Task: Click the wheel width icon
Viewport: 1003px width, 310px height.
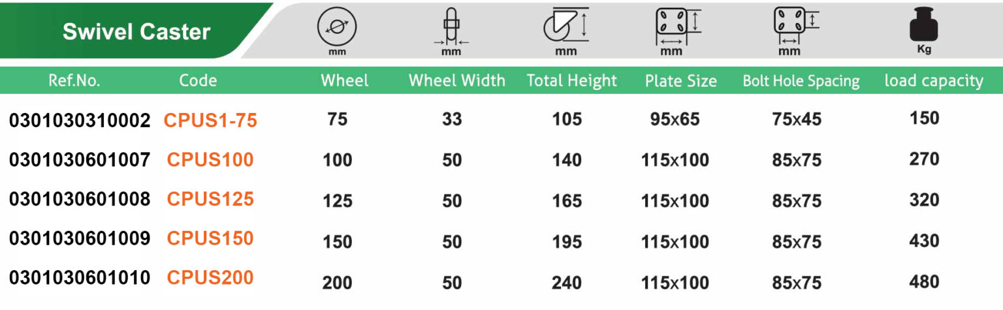Action: [451, 27]
